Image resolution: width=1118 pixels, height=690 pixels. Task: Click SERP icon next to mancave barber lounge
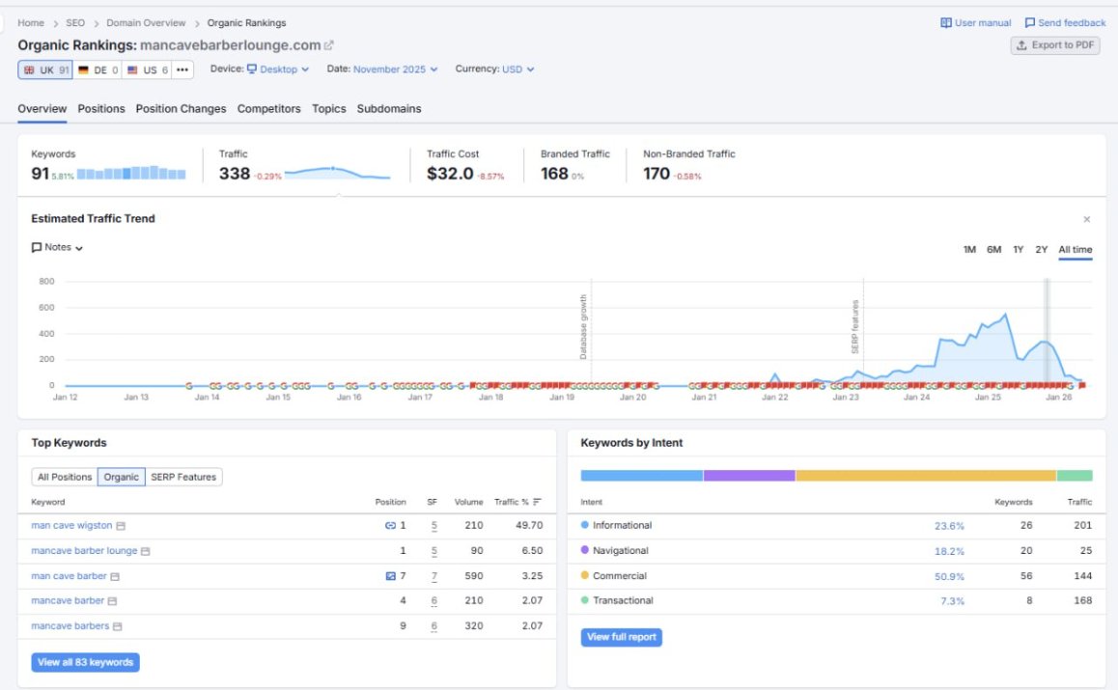(x=146, y=551)
